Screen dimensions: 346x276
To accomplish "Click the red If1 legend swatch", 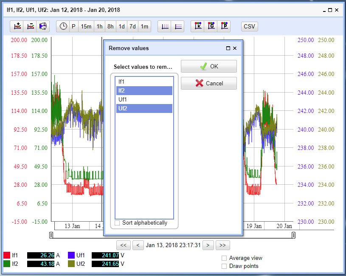I will click(x=7, y=255).
